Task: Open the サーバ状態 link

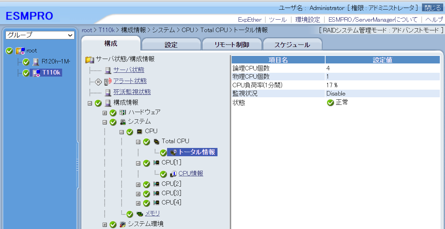Action: [129, 70]
